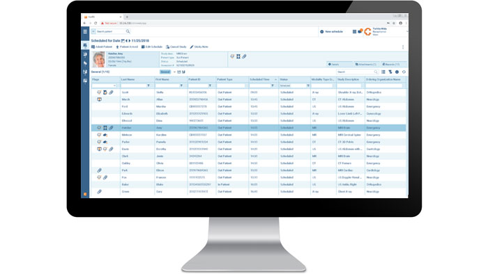The image size is (488, 274).
Task: Select the Scott row last name cell
Action: 137,92
